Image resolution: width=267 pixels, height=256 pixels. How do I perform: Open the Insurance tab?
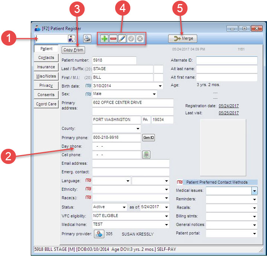pos(46,67)
